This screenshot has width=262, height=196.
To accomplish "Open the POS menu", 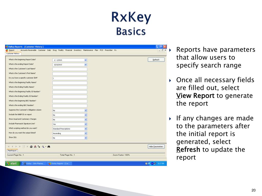I will [101, 50].
